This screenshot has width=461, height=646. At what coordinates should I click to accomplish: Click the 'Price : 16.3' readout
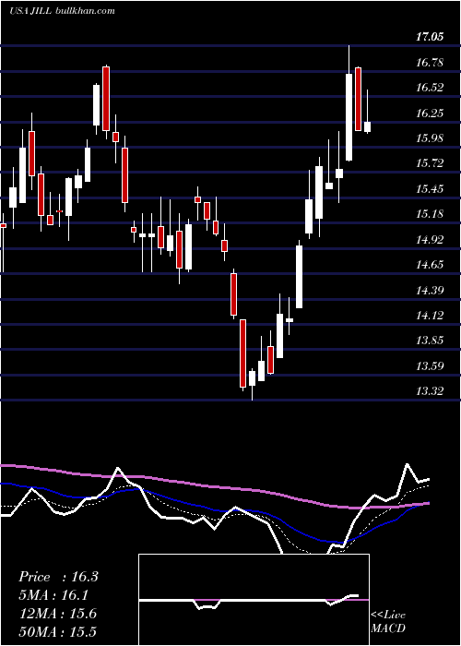point(58,577)
